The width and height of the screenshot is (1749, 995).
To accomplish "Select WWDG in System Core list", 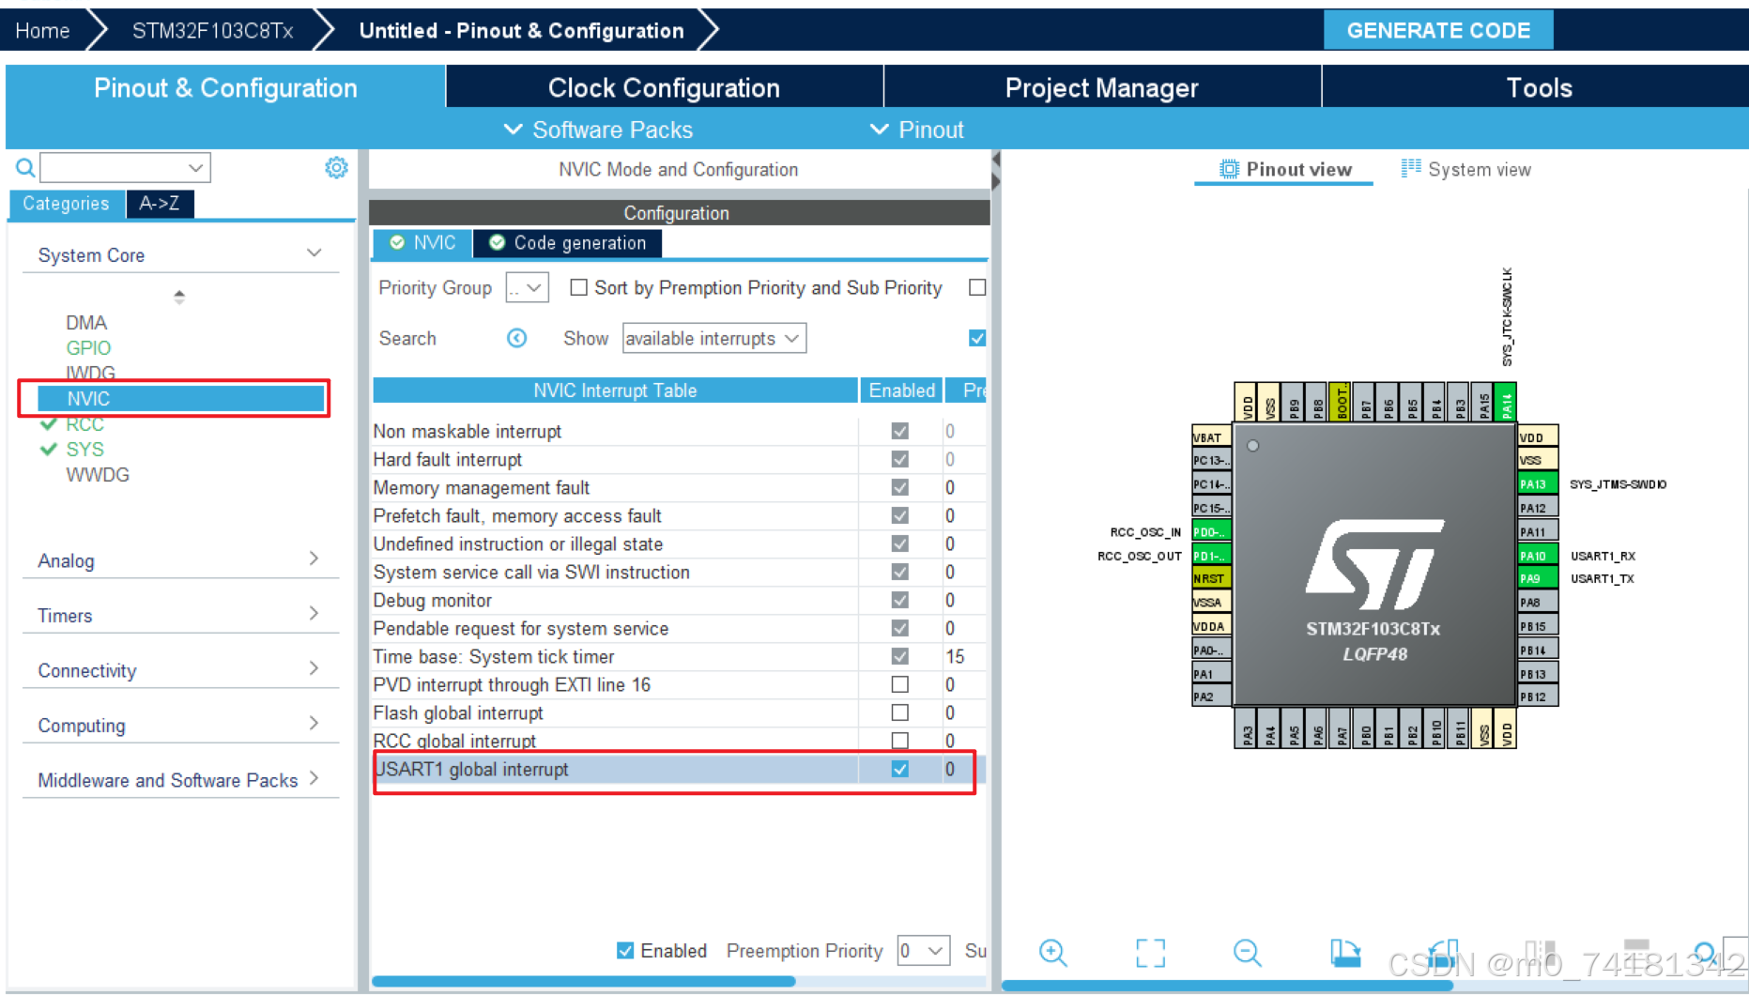I will 98,475.
